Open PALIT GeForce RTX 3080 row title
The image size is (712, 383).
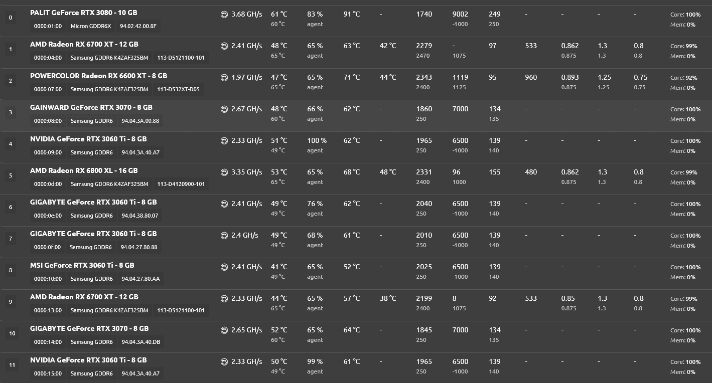coord(84,13)
